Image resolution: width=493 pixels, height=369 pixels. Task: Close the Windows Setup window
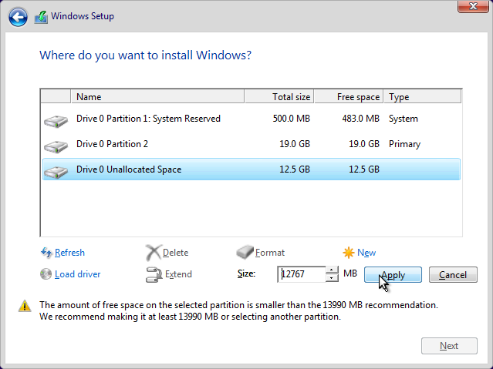click(473, 6)
